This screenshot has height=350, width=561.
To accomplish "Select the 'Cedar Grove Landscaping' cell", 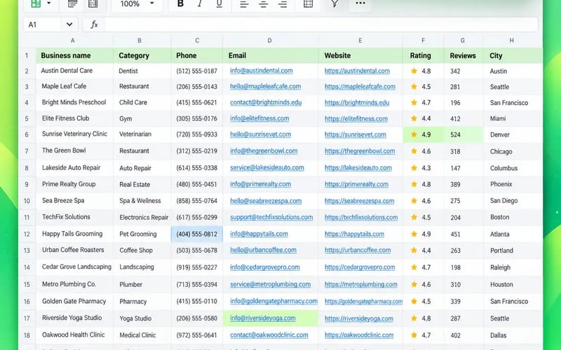I will tap(75, 267).
